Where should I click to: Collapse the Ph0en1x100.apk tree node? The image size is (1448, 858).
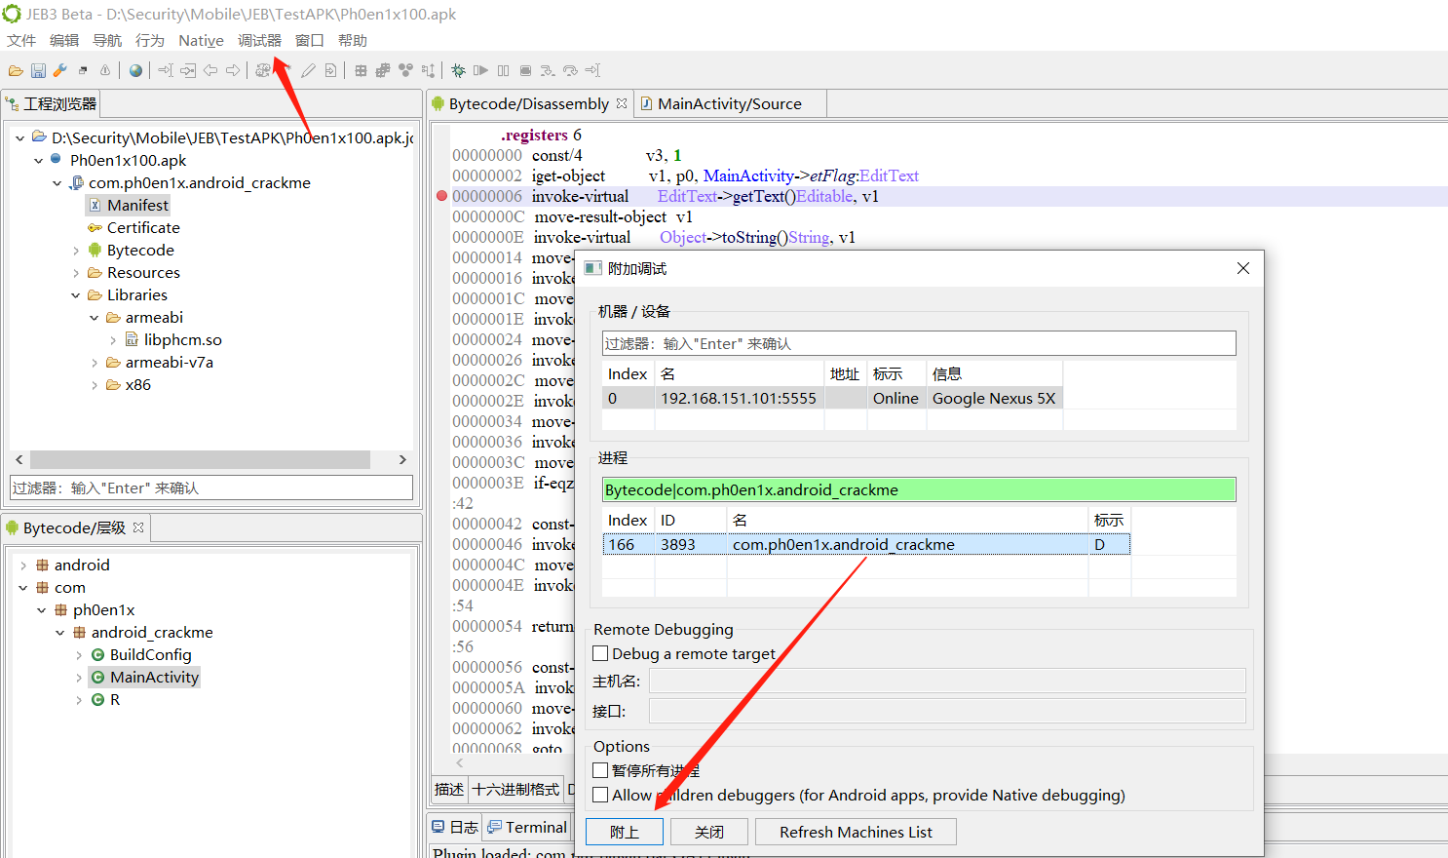click(x=38, y=161)
